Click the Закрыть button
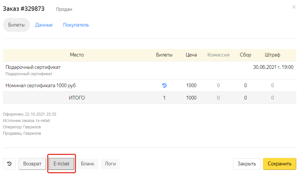300x174 pixels. pos(246,164)
